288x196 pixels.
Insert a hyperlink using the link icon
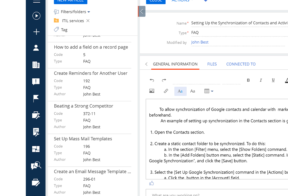click(x=166, y=91)
